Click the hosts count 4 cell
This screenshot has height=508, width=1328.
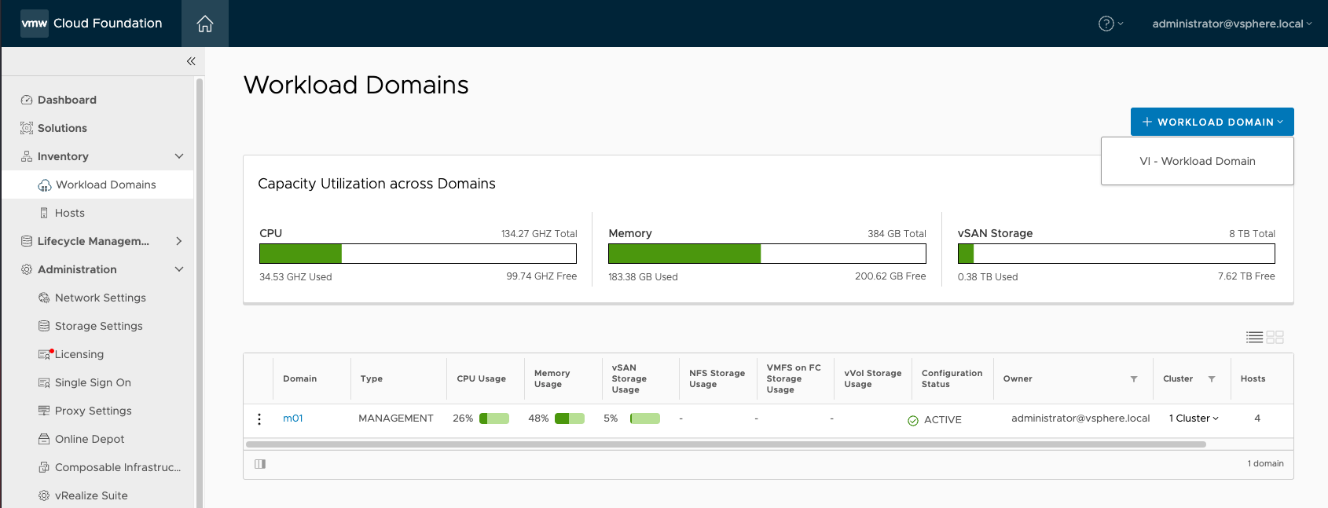[x=1257, y=418]
